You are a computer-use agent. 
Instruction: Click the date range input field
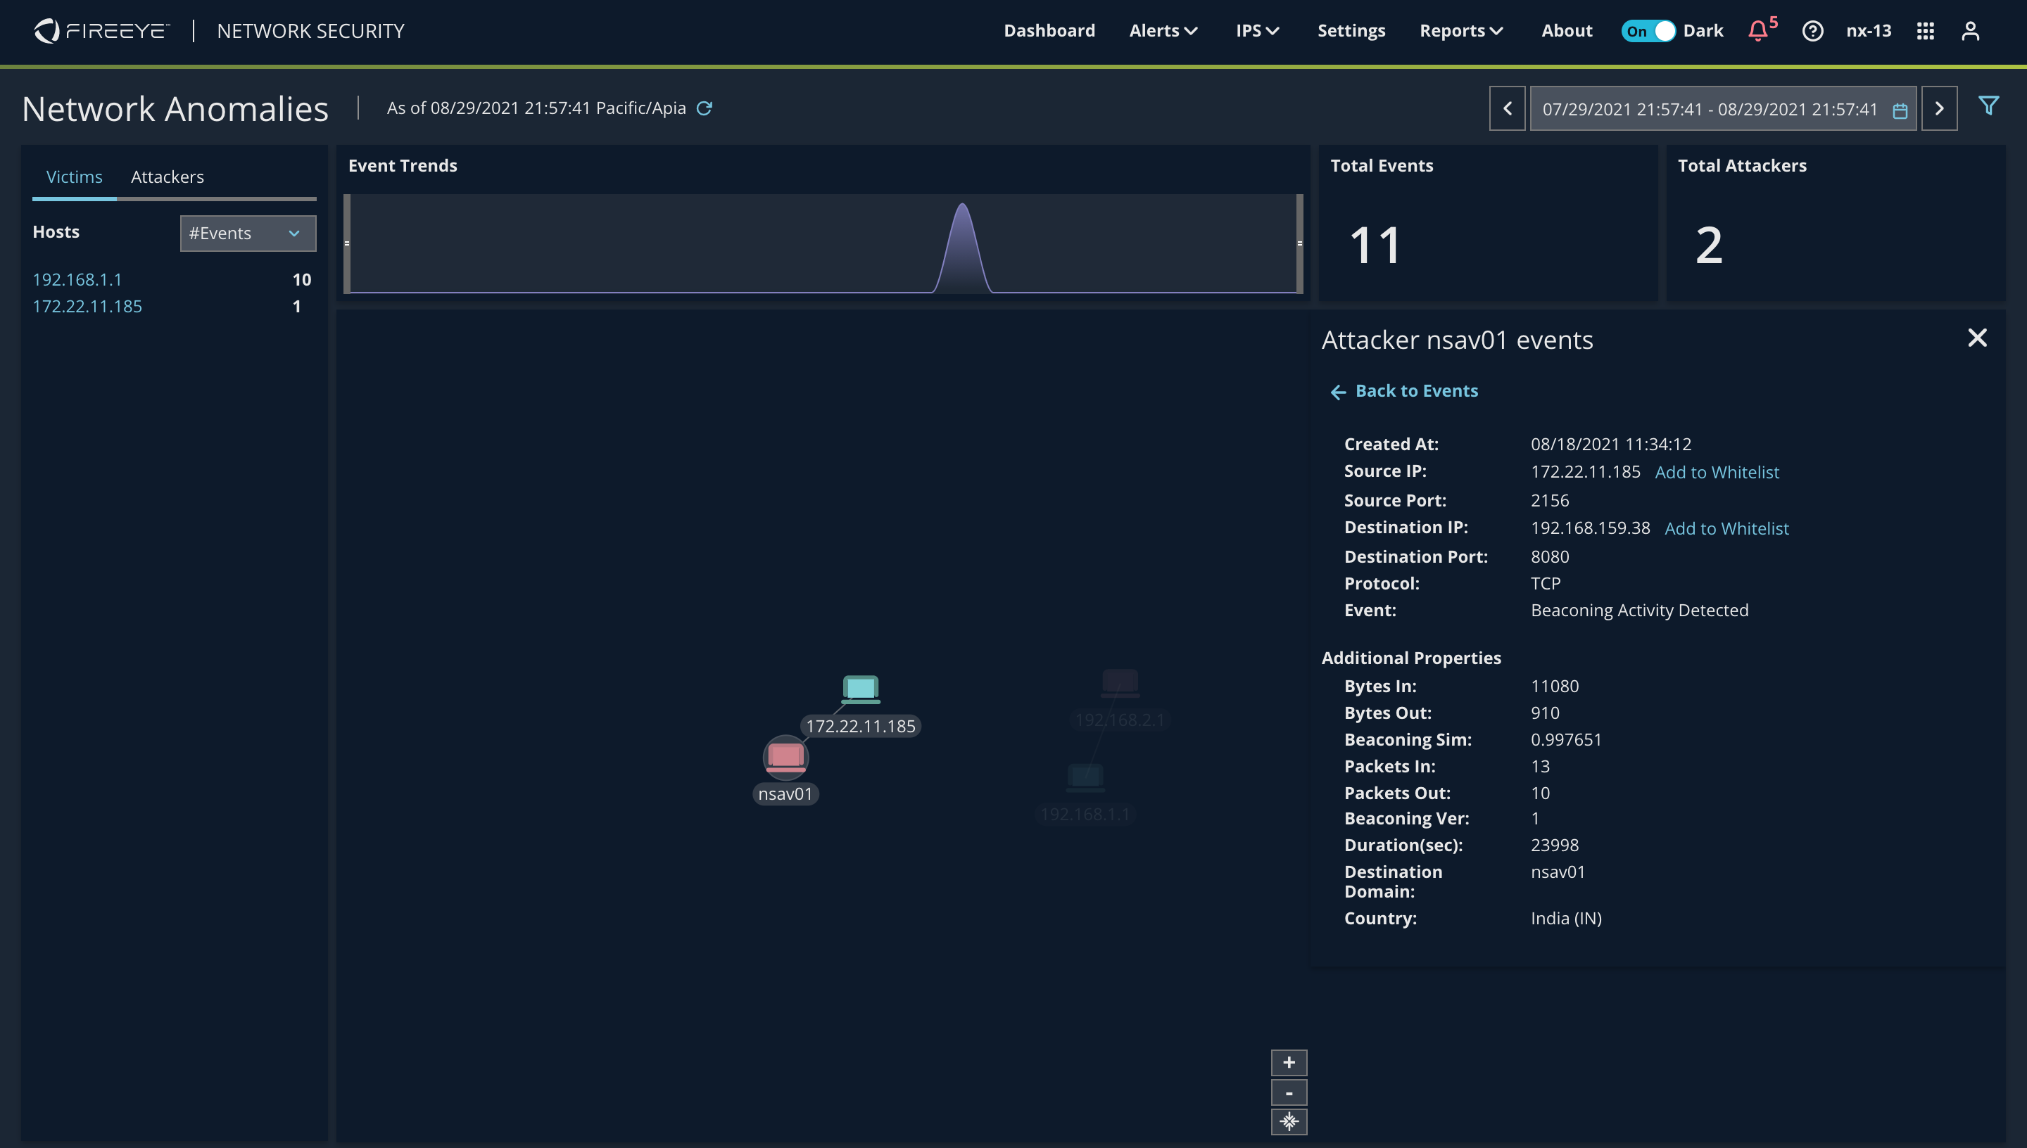coord(1722,109)
